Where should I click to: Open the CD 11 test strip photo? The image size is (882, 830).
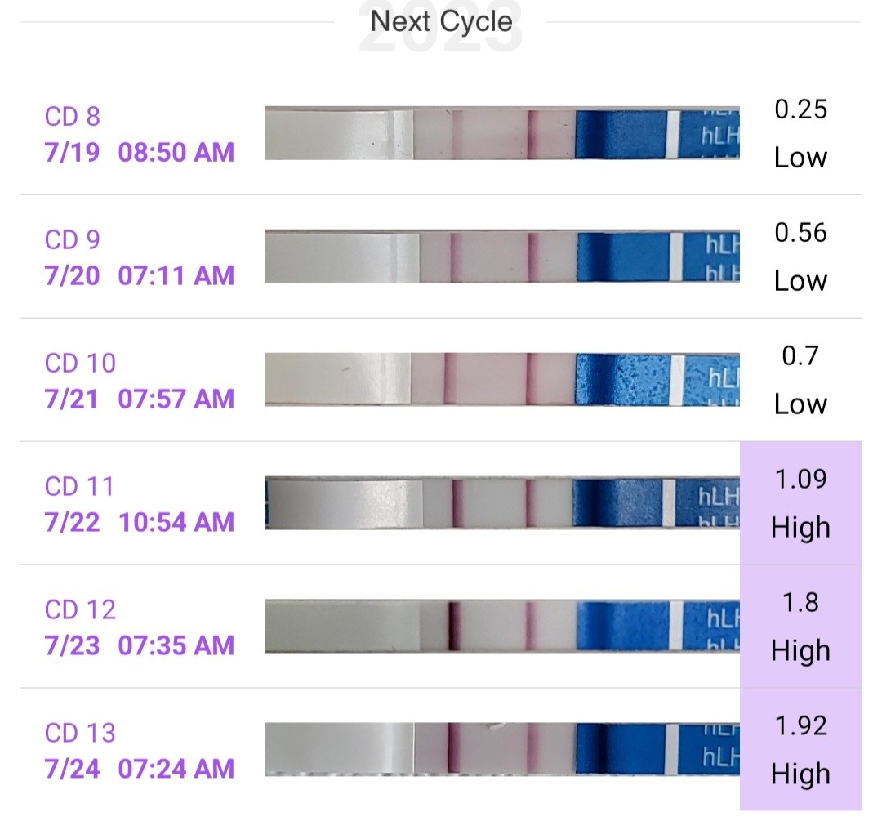click(501, 503)
